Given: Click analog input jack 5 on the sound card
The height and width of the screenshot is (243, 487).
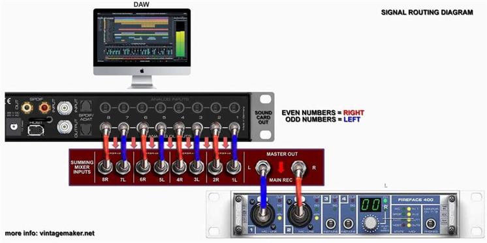Looking at the screenshot, I should click(x=160, y=107).
